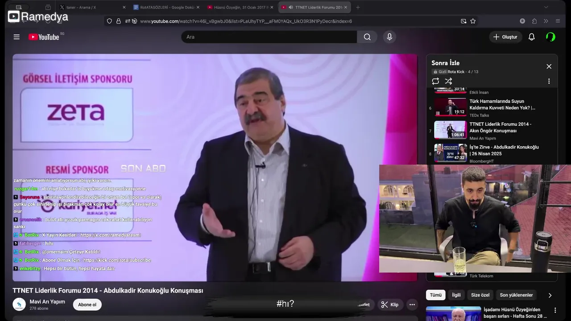Click the 'TEDx Talks' channel label
The image size is (571, 321).
[479, 115]
